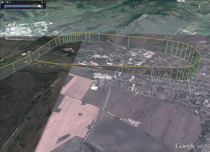Click the blue placemark icon near town
Viewport: 210px width, 152px height.
pyautogui.click(x=196, y=111)
